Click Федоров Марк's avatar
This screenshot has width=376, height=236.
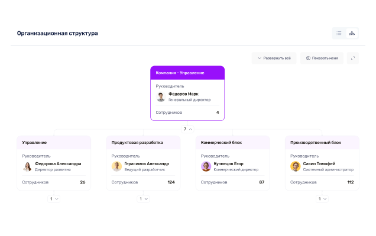(x=161, y=97)
